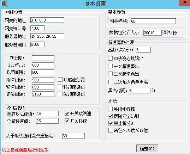Image resolution: width=190 pixels, height=154 pixels.
Task: Decrease 数据包允许大小 with spinner down arrow
Action: point(165,34)
